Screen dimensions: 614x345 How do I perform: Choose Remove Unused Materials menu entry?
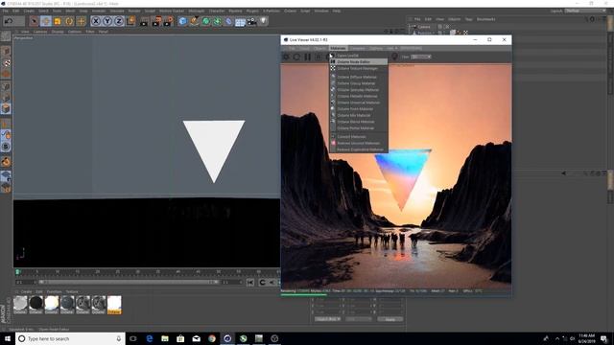[x=358, y=143]
